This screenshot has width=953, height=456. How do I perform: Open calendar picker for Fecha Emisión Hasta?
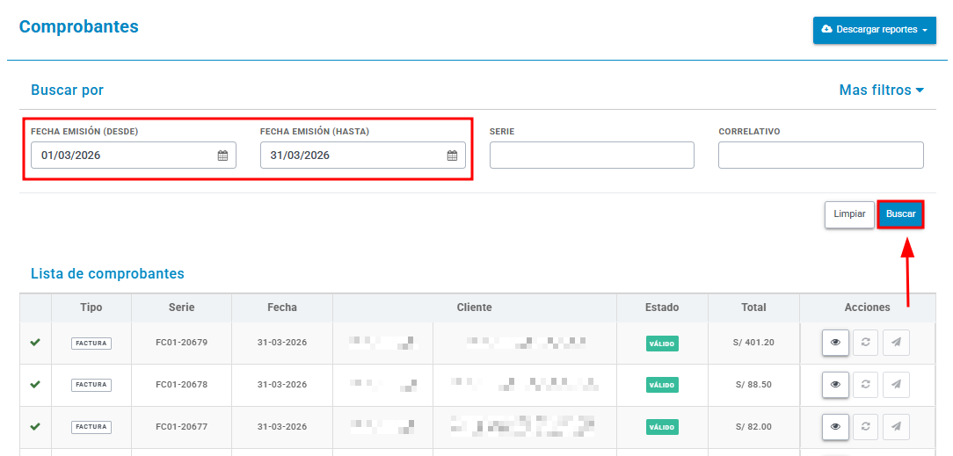(x=452, y=156)
